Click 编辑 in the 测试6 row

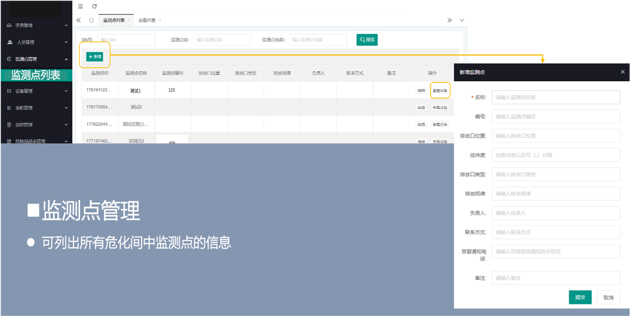421,108
